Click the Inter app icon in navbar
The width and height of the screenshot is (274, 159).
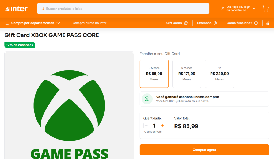coord(267,23)
